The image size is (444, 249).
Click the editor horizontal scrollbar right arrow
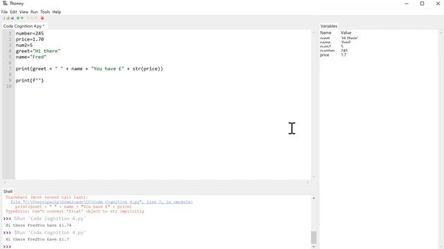tap(308, 183)
